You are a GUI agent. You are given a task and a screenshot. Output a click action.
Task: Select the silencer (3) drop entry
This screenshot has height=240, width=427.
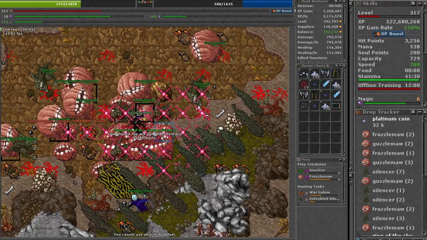pos(388,218)
